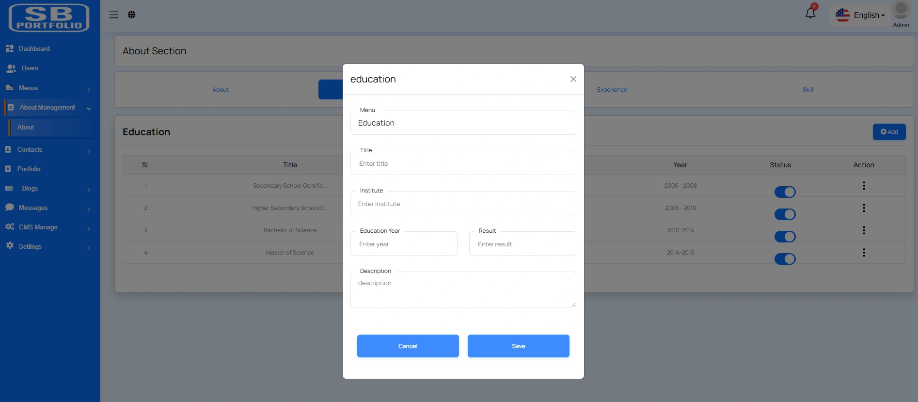
Task: Expand the Menus sidebar item
Action: 47,88
